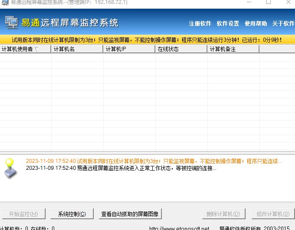The width and height of the screenshot is (295, 230).
Task: Open the 注册软件 menu
Action: tap(200, 23)
